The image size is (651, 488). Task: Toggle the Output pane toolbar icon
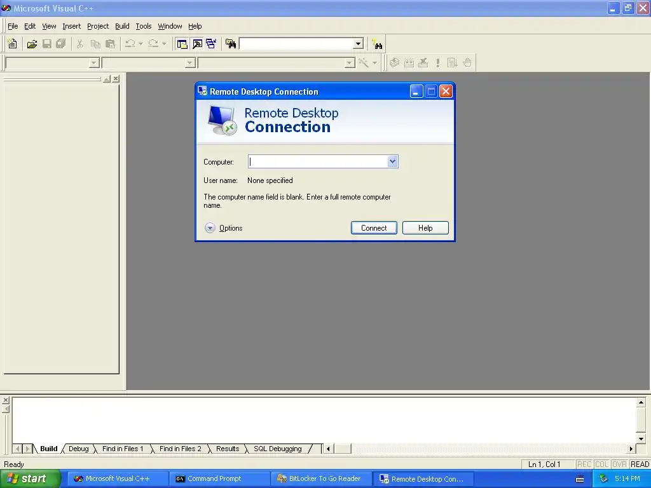(197, 44)
